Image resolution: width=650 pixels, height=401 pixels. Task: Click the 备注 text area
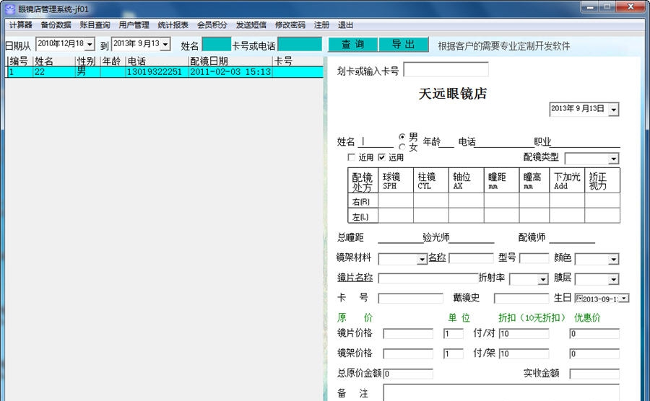click(x=501, y=393)
